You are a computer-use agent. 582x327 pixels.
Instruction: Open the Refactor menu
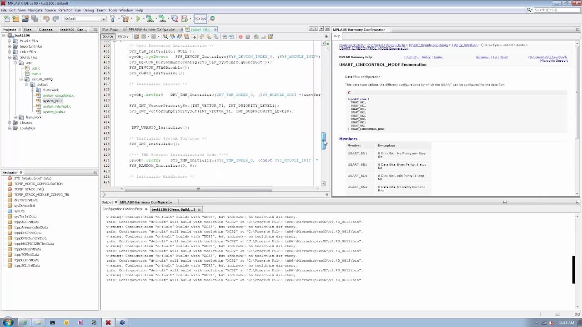point(65,10)
